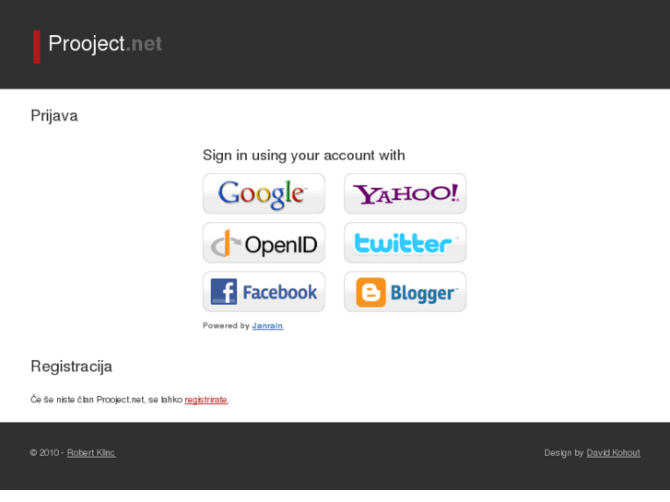This screenshot has height=502, width=670.
Task: Pick the Blogger sign-in button
Action: click(405, 292)
